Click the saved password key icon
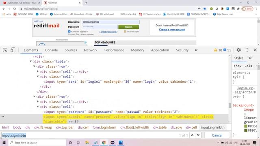This screenshot has width=260, height=146. pyautogui.click(x=199, y=9)
